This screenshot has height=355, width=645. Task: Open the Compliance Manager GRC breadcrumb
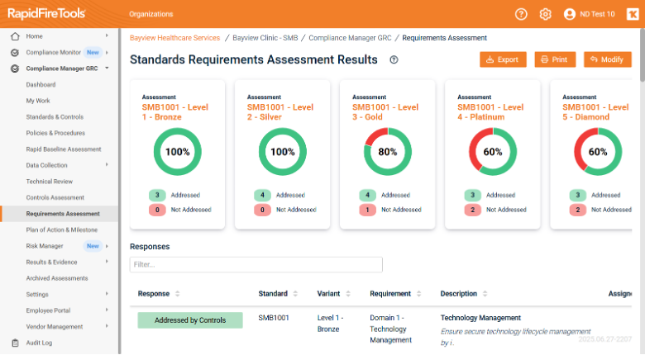point(350,38)
